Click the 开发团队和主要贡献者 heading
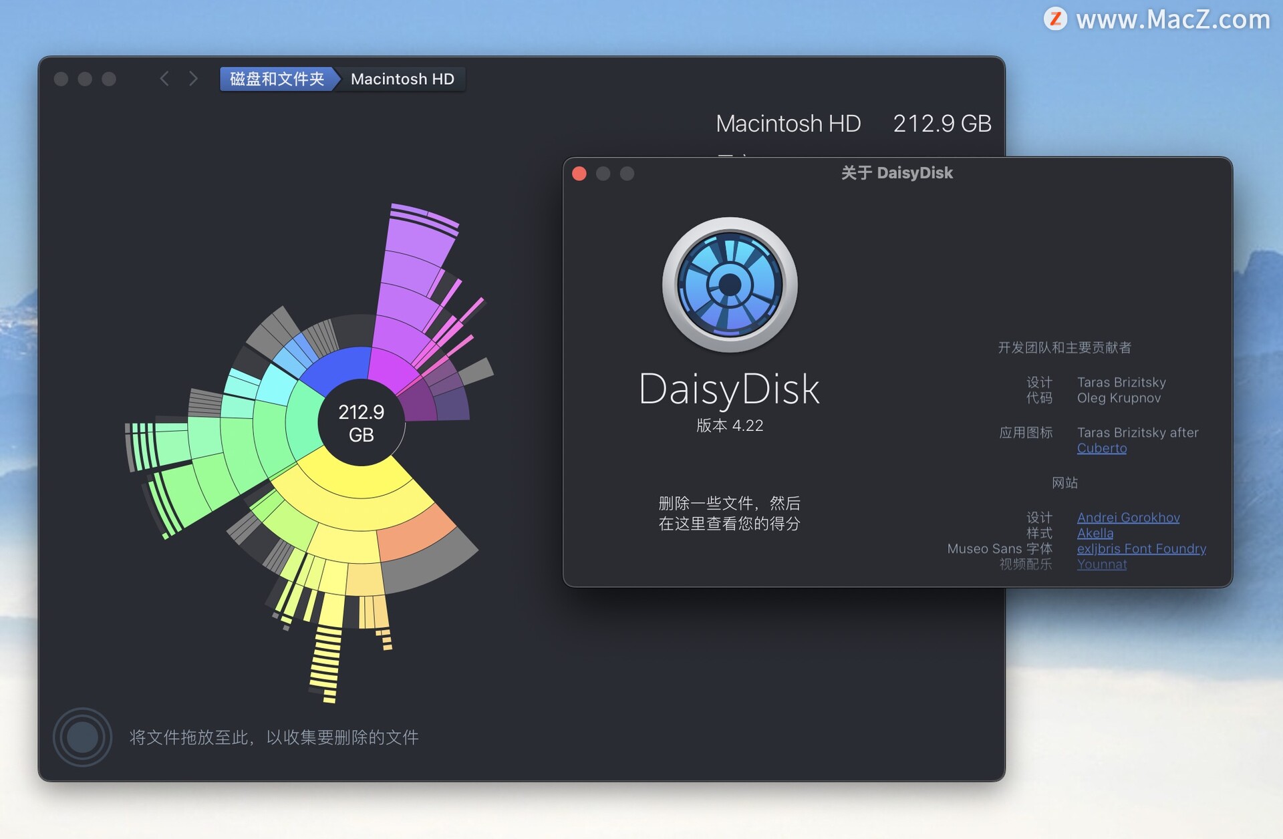1283x839 pixels. coord(1064,347)
